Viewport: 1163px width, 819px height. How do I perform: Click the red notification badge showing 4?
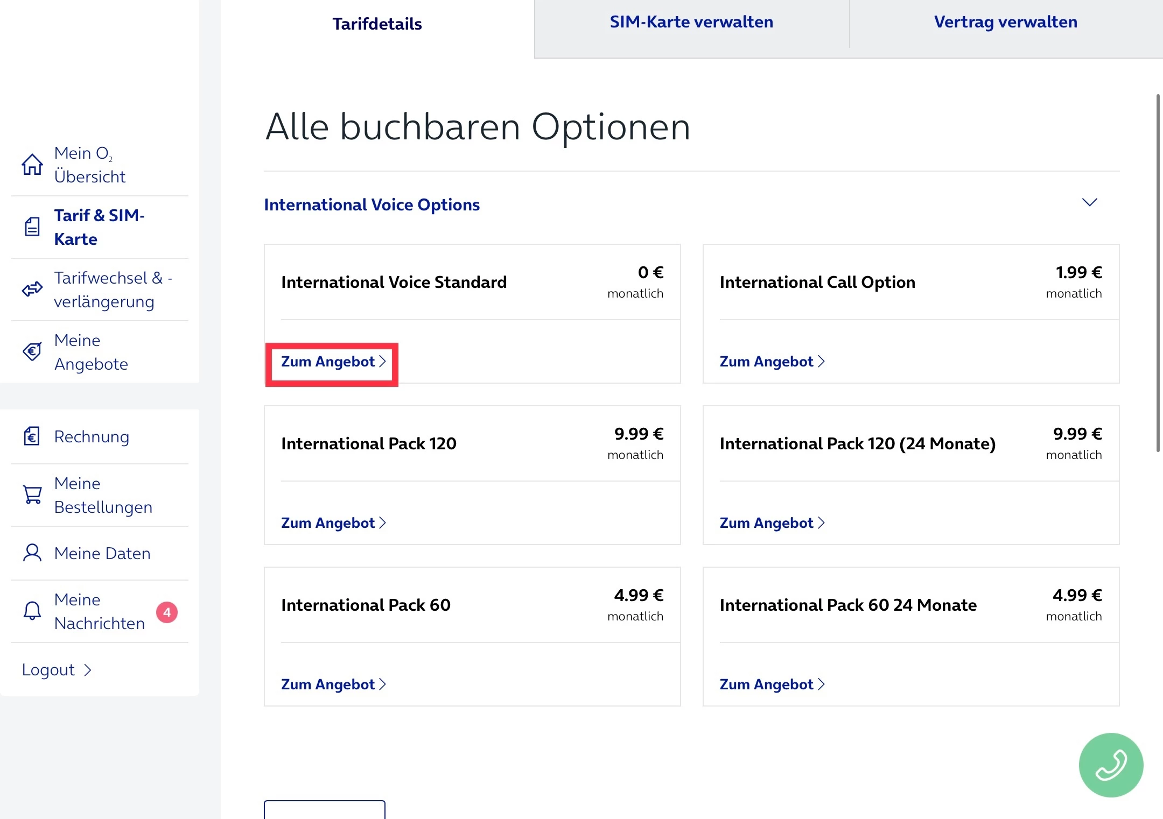point(167,612)
